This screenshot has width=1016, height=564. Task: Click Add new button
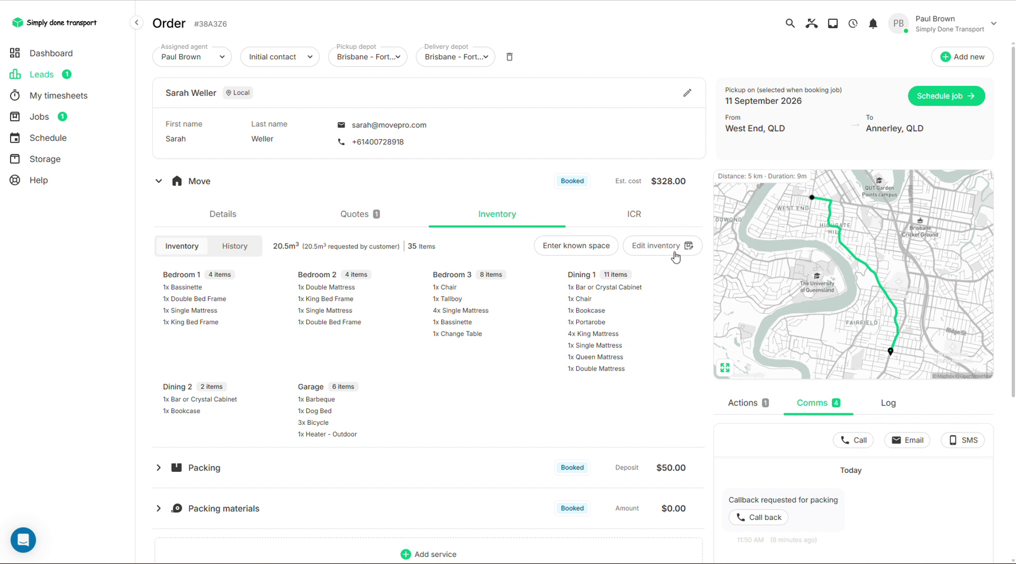[962, 57]
